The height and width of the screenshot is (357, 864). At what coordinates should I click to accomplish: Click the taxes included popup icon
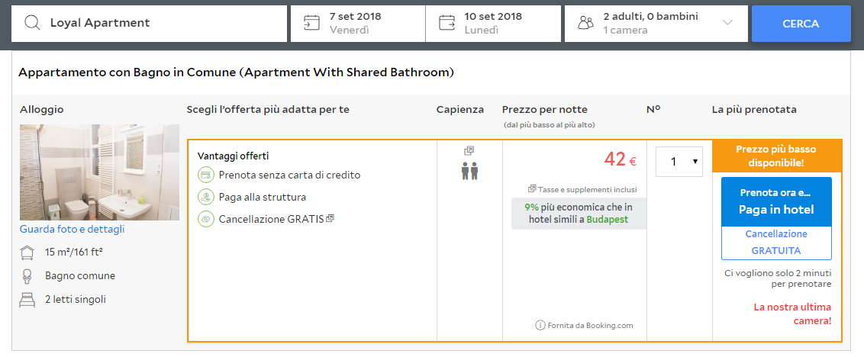click(x=532, y=189)
